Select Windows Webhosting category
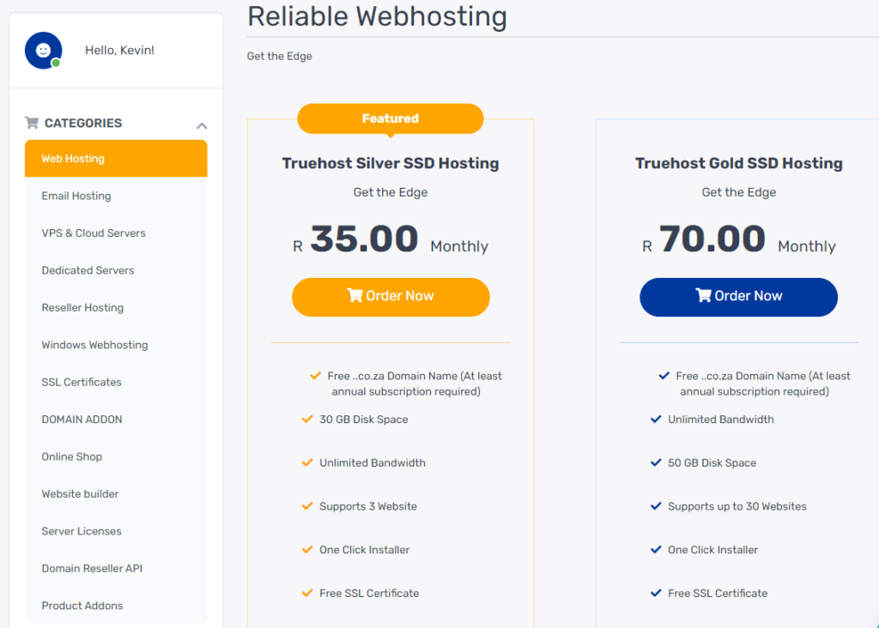 (116, 345)
